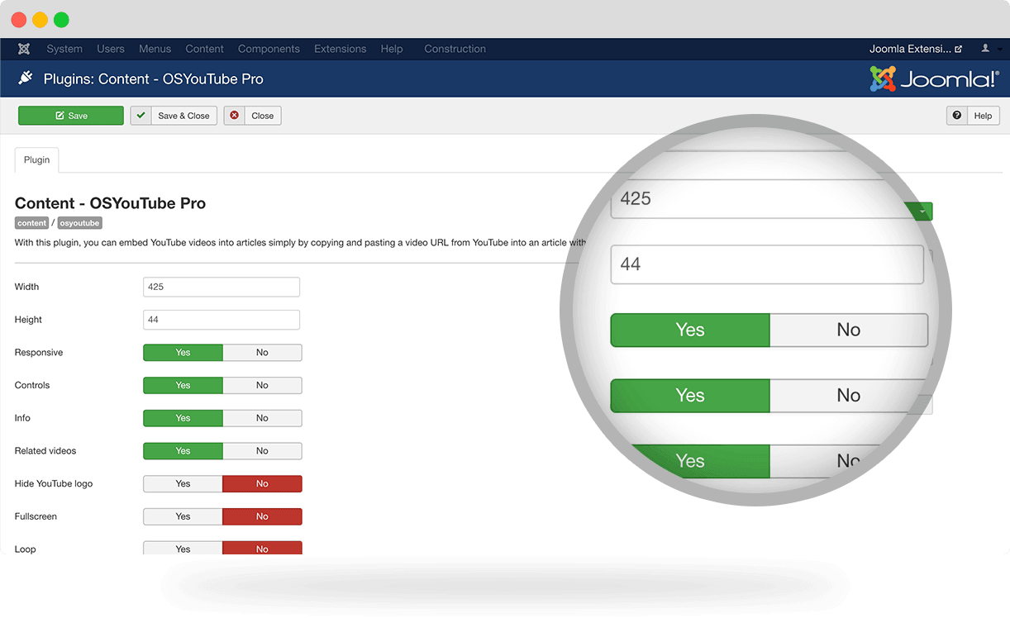Viewport: 1010px width, 618px height.
Task: Set Hide YouTube logo to No
Action: (x=262, y=484)
